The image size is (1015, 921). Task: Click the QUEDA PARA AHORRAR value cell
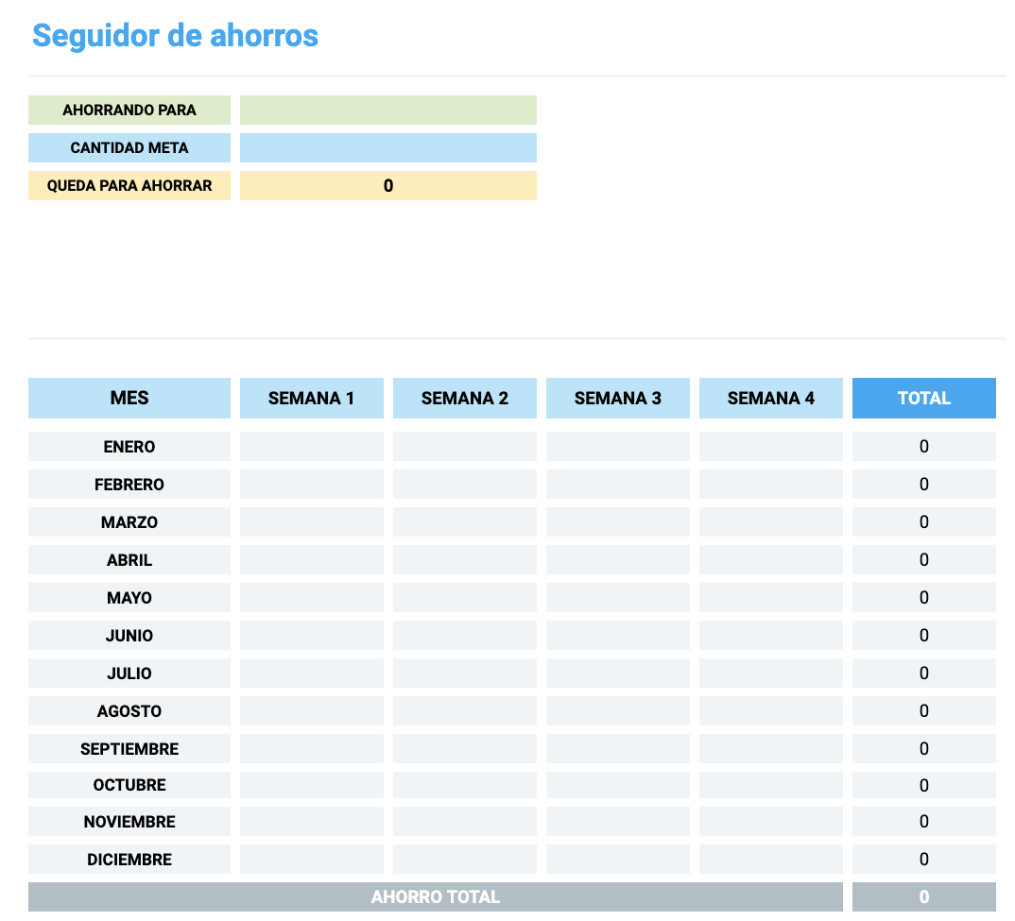[388, 186]
